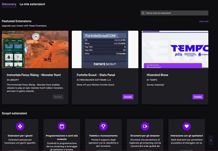Screen dimensions: 218x151
Task: Click the Hivemind Show title
Action: 157,75
